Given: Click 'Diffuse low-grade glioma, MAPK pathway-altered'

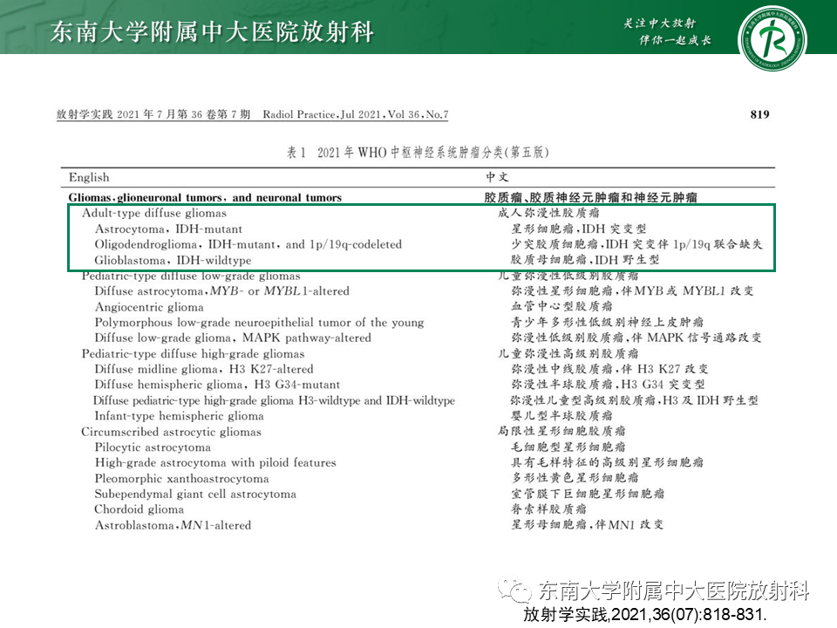Looking at the screenshot, I should coord(233,338).
